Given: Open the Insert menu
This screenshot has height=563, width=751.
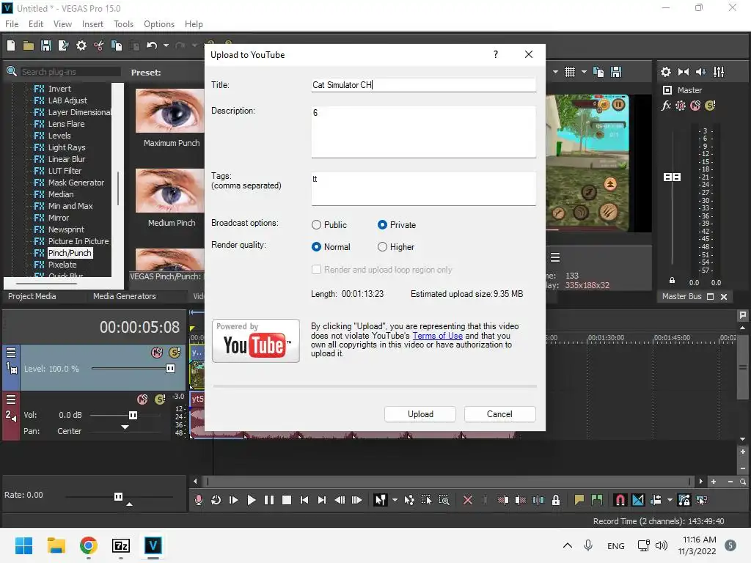Looking at the screenshot, I should (92, 24).
